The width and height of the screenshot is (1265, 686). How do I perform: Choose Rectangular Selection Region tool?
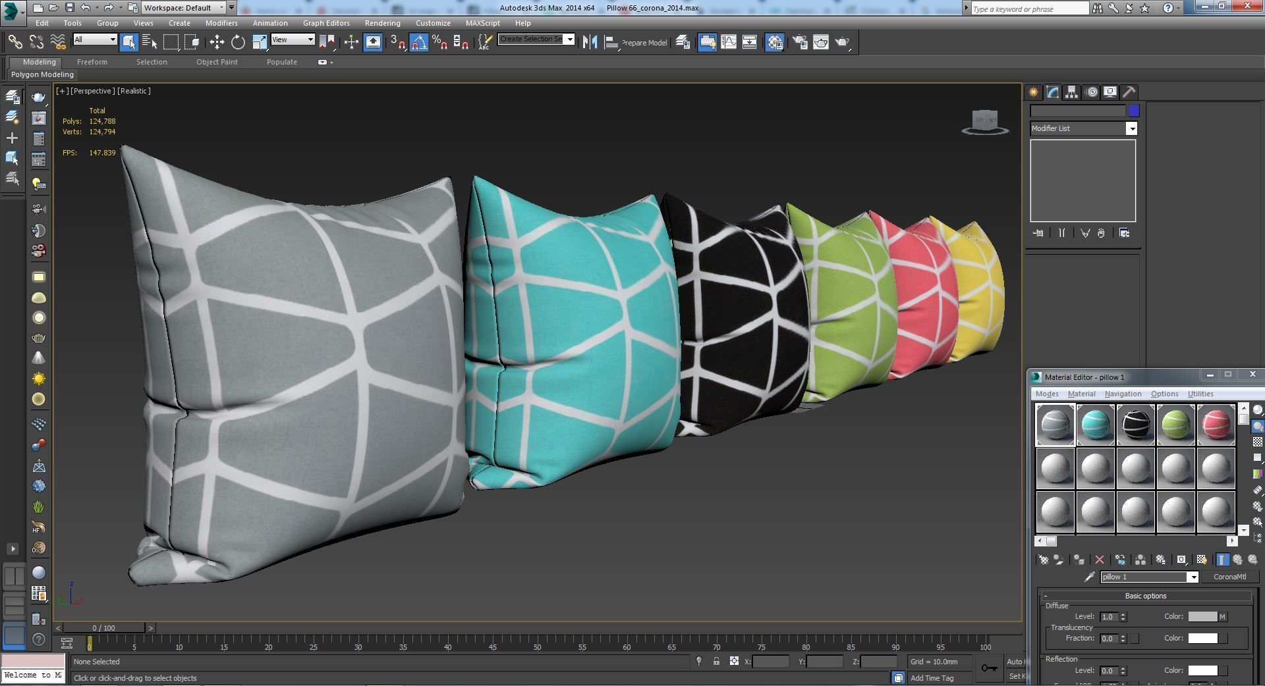tap(171, 42)
